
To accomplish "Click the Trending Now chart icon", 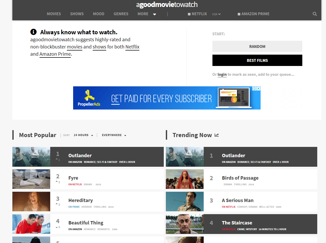I will point(217,135).
